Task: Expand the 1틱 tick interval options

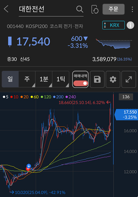Action: click(x=61, y=79)
